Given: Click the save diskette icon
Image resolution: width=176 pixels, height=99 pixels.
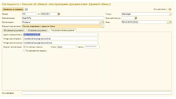Looking at the screenshot, I should point(26,9).
